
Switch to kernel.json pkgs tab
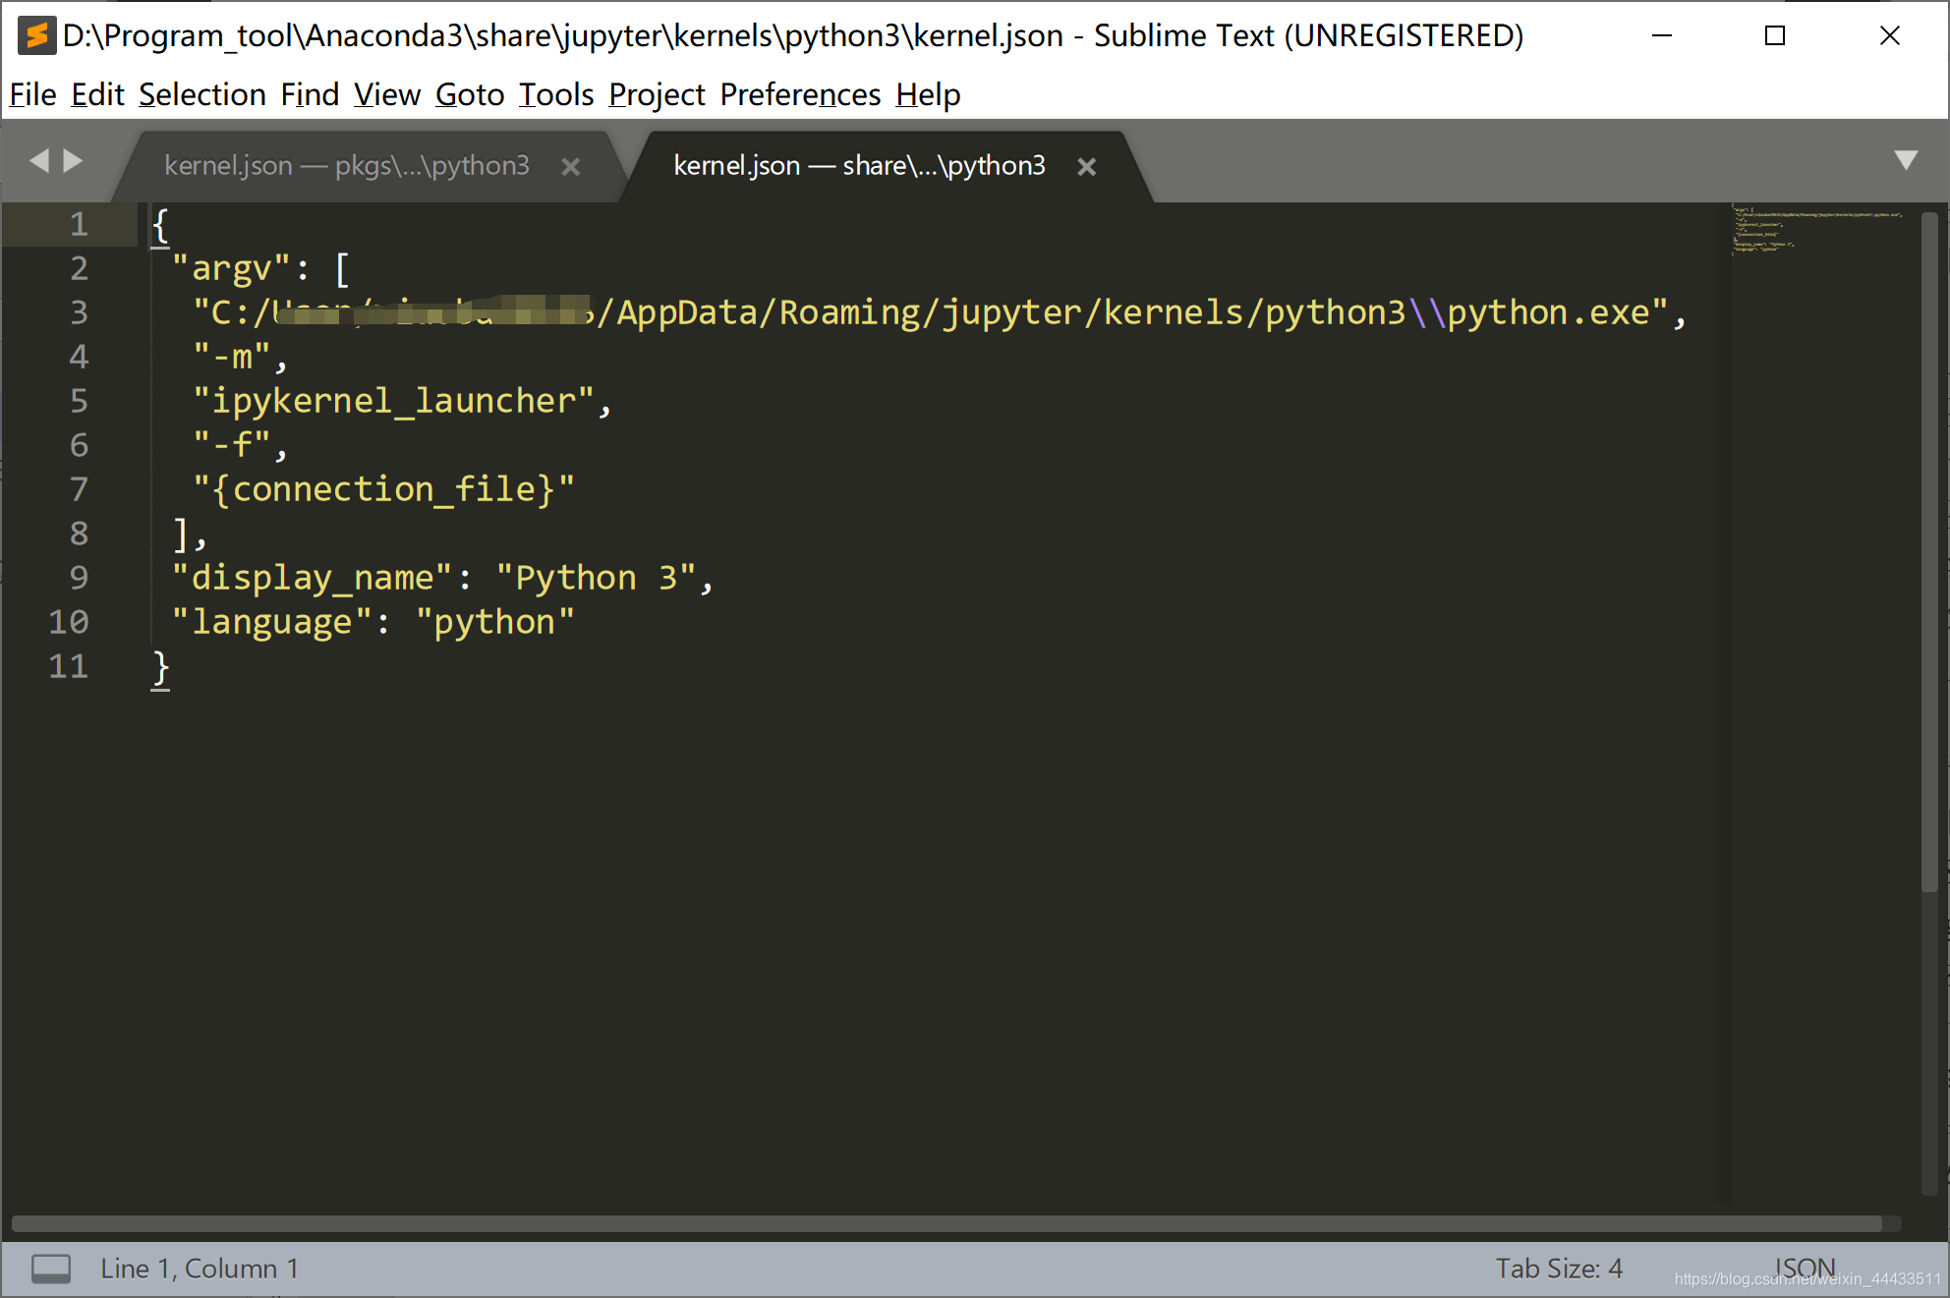[x=346, y=166]
